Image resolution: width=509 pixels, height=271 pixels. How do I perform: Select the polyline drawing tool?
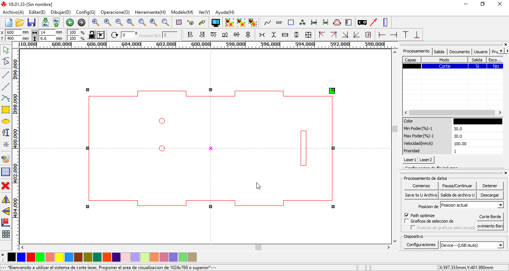pos(6,87)
